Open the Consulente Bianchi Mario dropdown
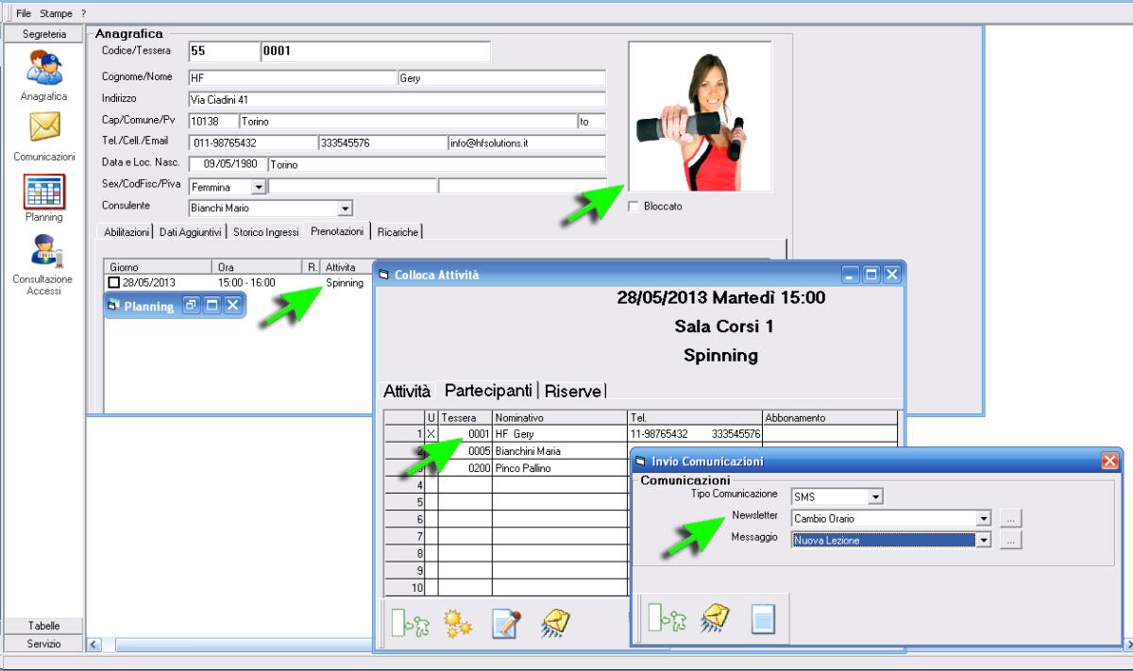Screen dimensions: 1133x671 pos(345,208)
